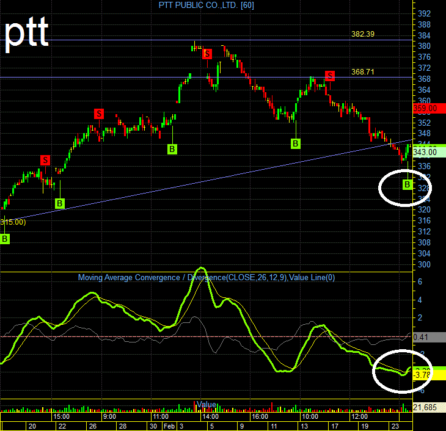The height and width of the screenshot is (431, 446).
Task: Click the 6 label on the MACD axis
Action: (x=420, y=282)
